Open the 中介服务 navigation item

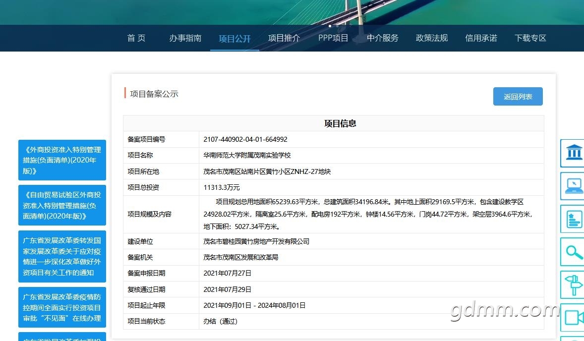[383, 38]
